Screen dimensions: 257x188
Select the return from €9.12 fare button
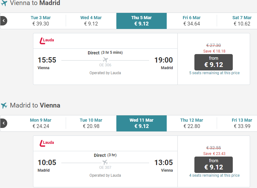click(x=214, y=164)
